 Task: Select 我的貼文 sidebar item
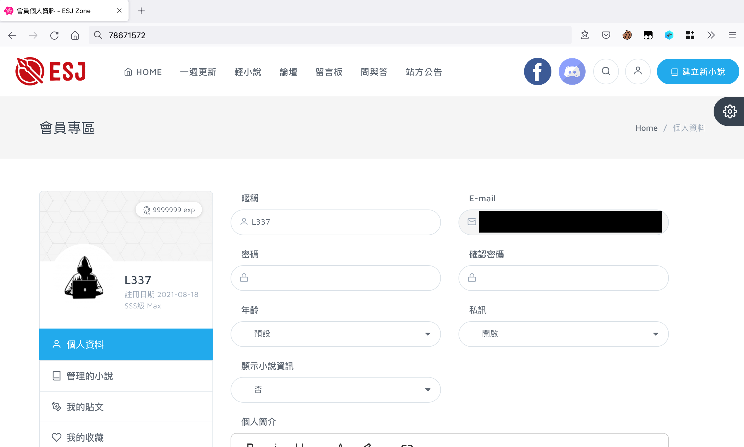click(126, 407)
